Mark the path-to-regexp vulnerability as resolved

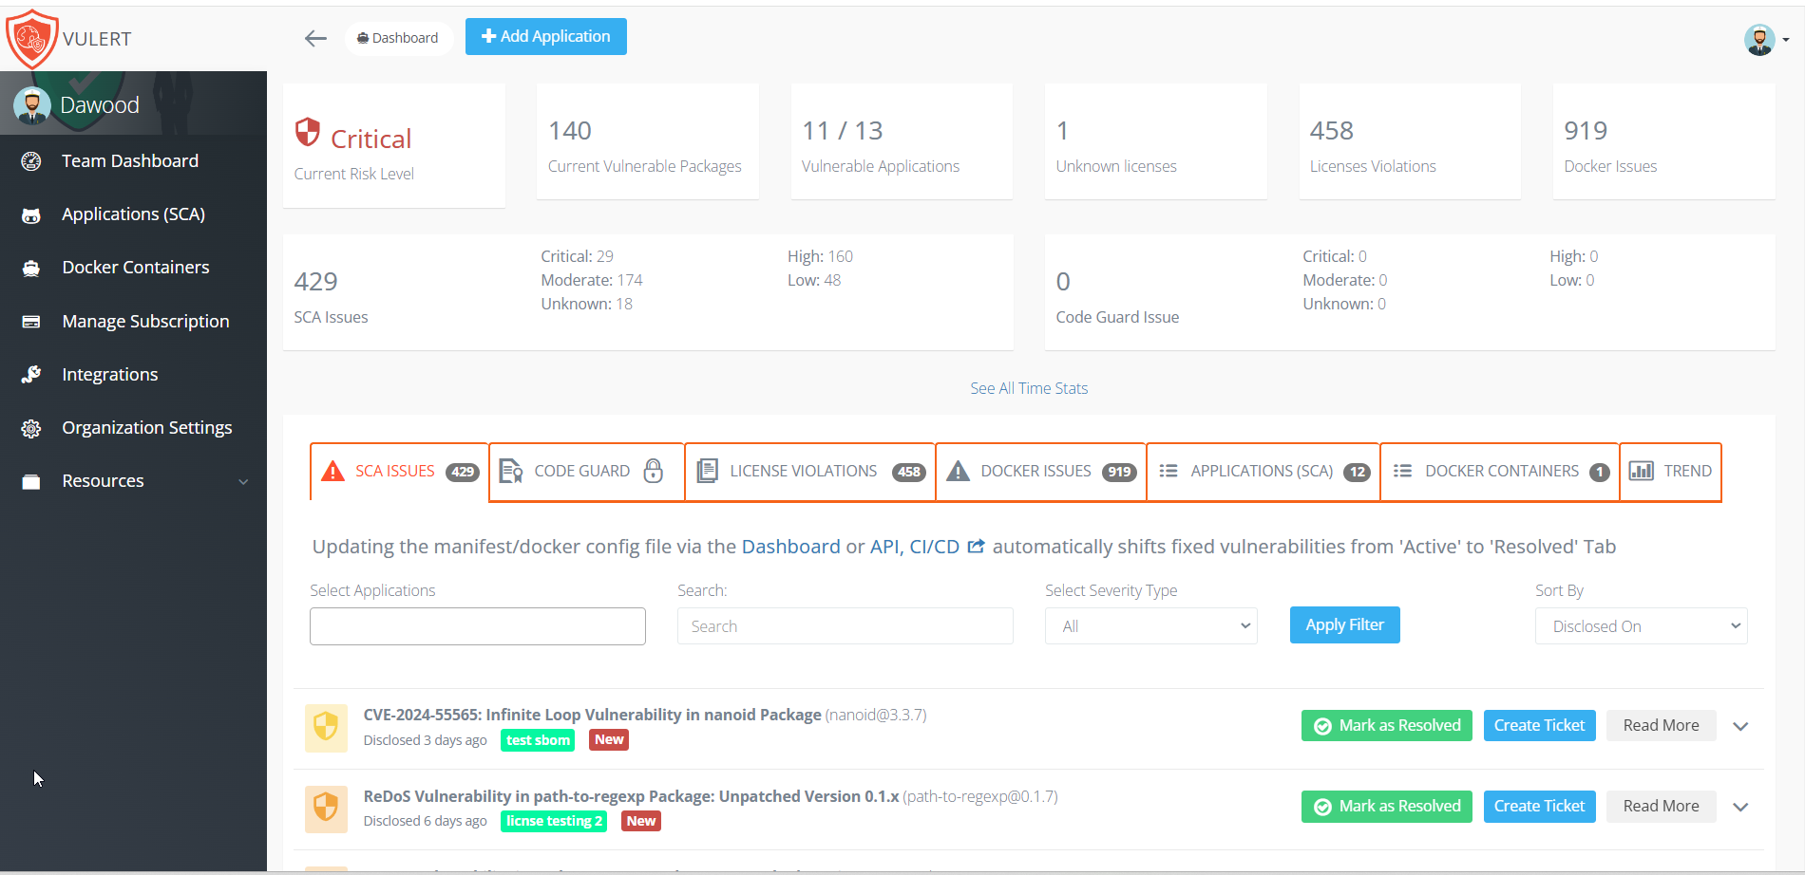tap(1386, 806)
